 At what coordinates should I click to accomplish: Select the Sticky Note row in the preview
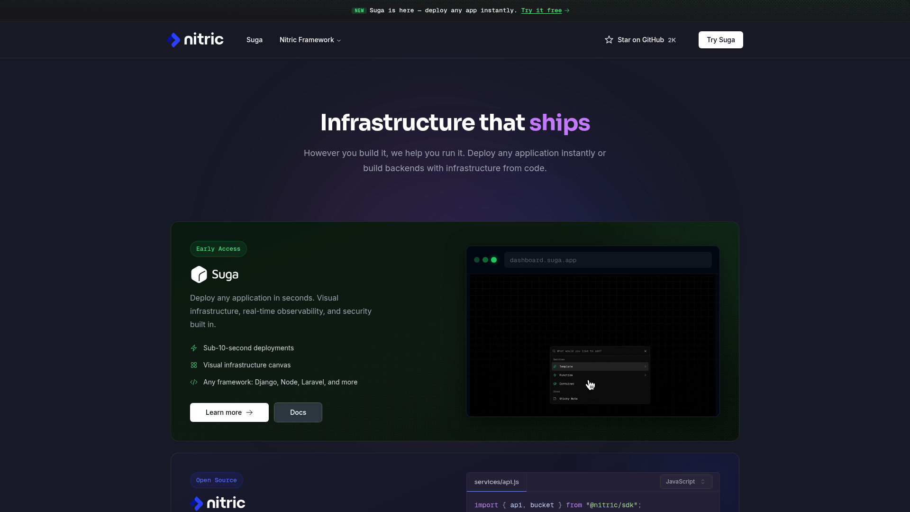600,399
